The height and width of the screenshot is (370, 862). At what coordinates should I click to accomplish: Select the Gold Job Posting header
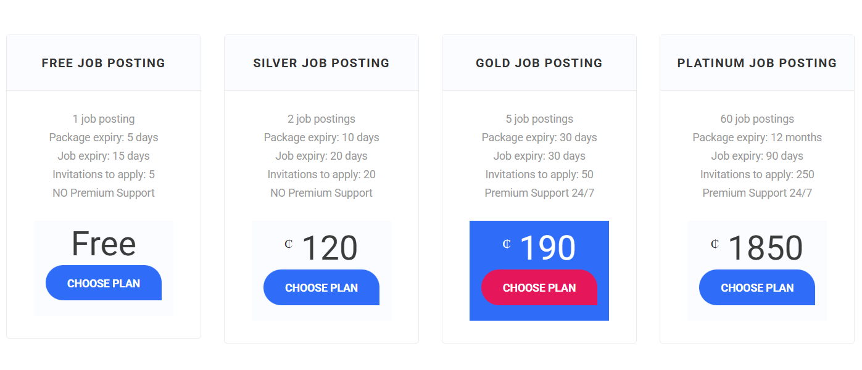coord(539,62)
